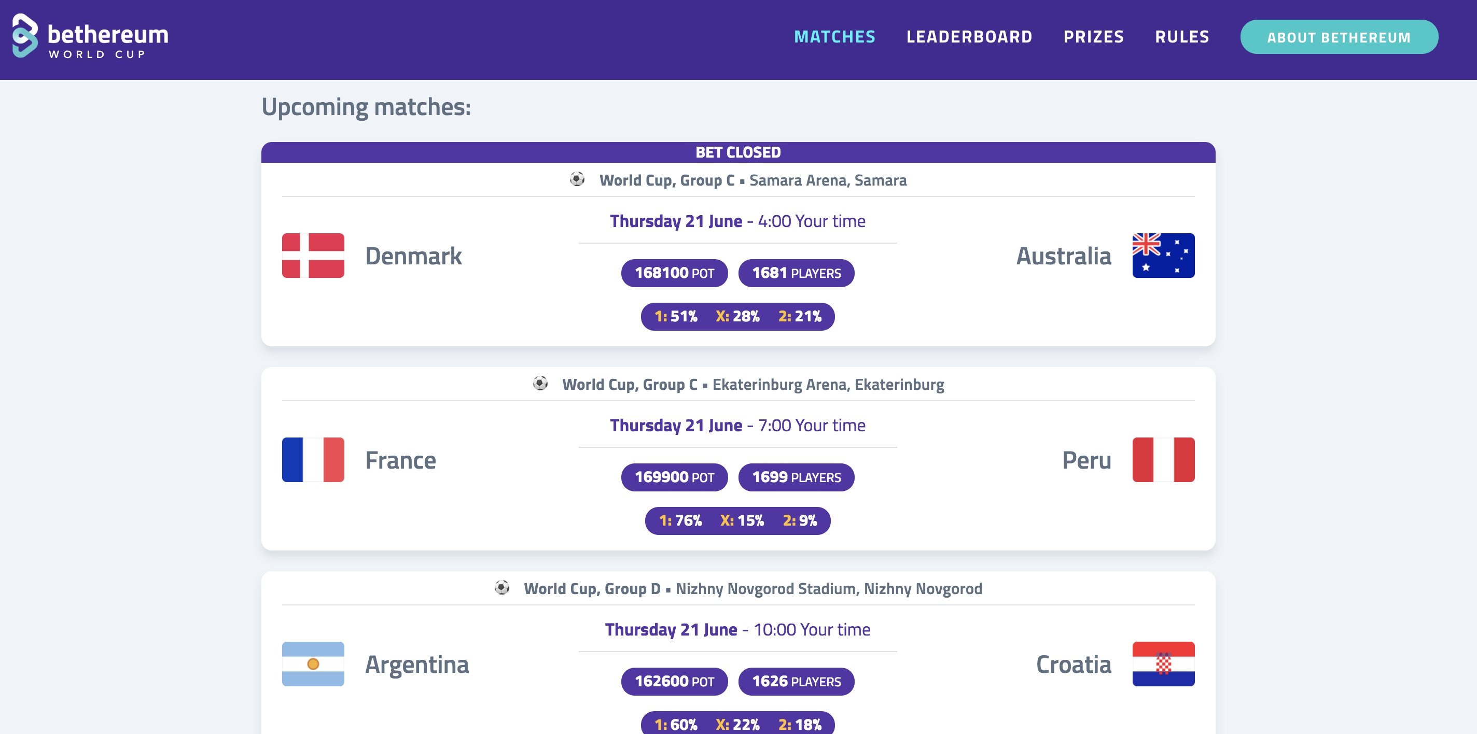This screenshot has width=1477, height=734.
Task: Click the France flag icon
Action: coord(313,460)
